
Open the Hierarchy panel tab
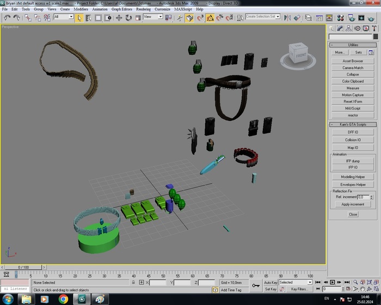(x=349, y=28)
